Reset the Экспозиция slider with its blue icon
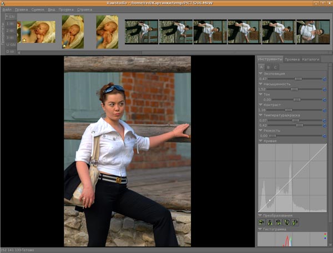Viewport: 333px width, 253px height. click(324, 79)
